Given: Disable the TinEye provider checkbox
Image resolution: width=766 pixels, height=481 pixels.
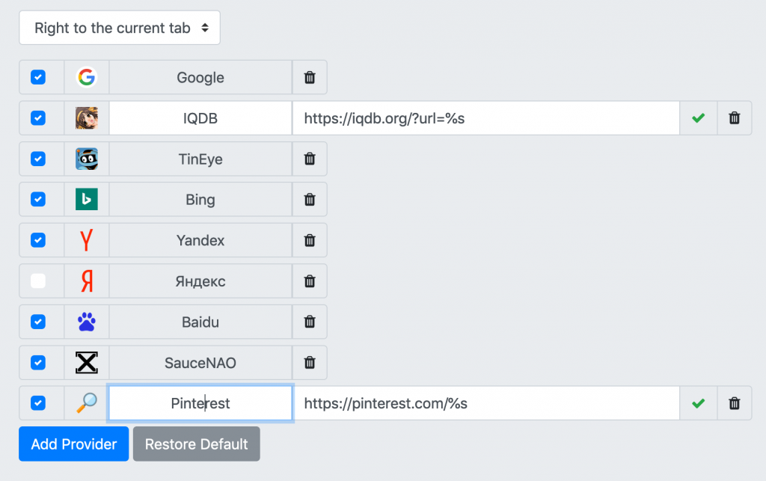Looking at the screenshot, I should pyautogui.click(x=38, y=159).
